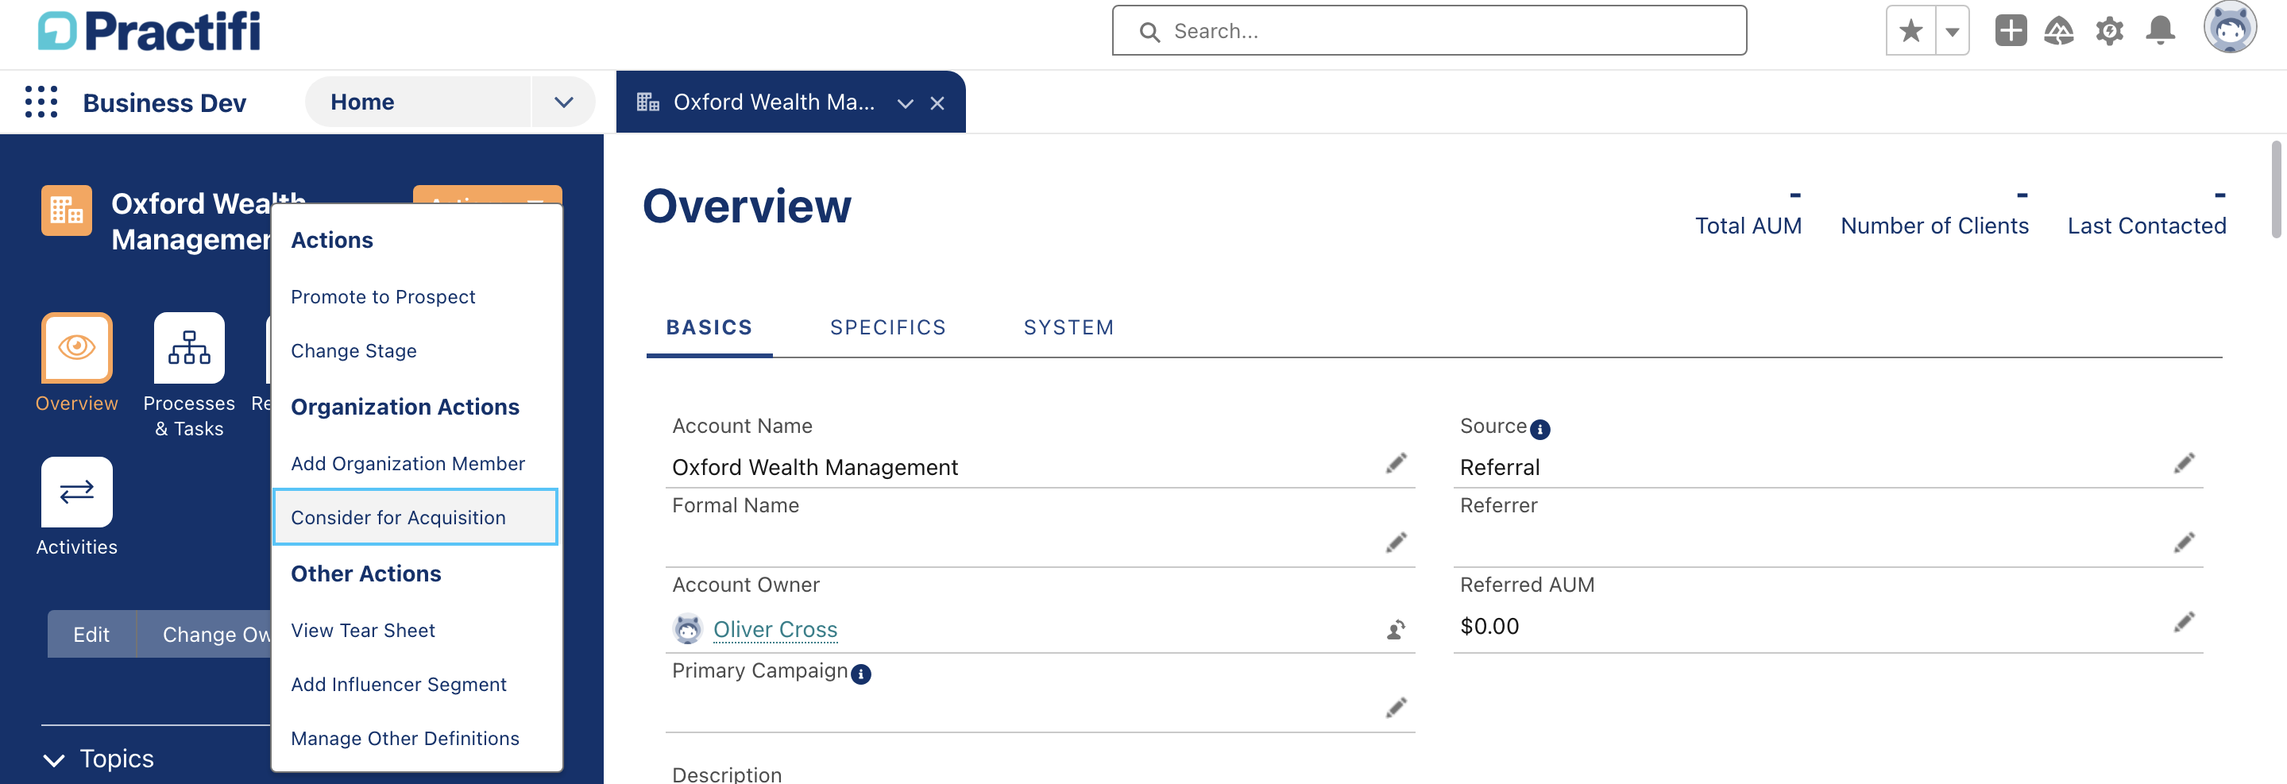The width and height of the screenshot is (2287, 784).
Task: Switch to the BASICS tab
Action: point(709,327)
